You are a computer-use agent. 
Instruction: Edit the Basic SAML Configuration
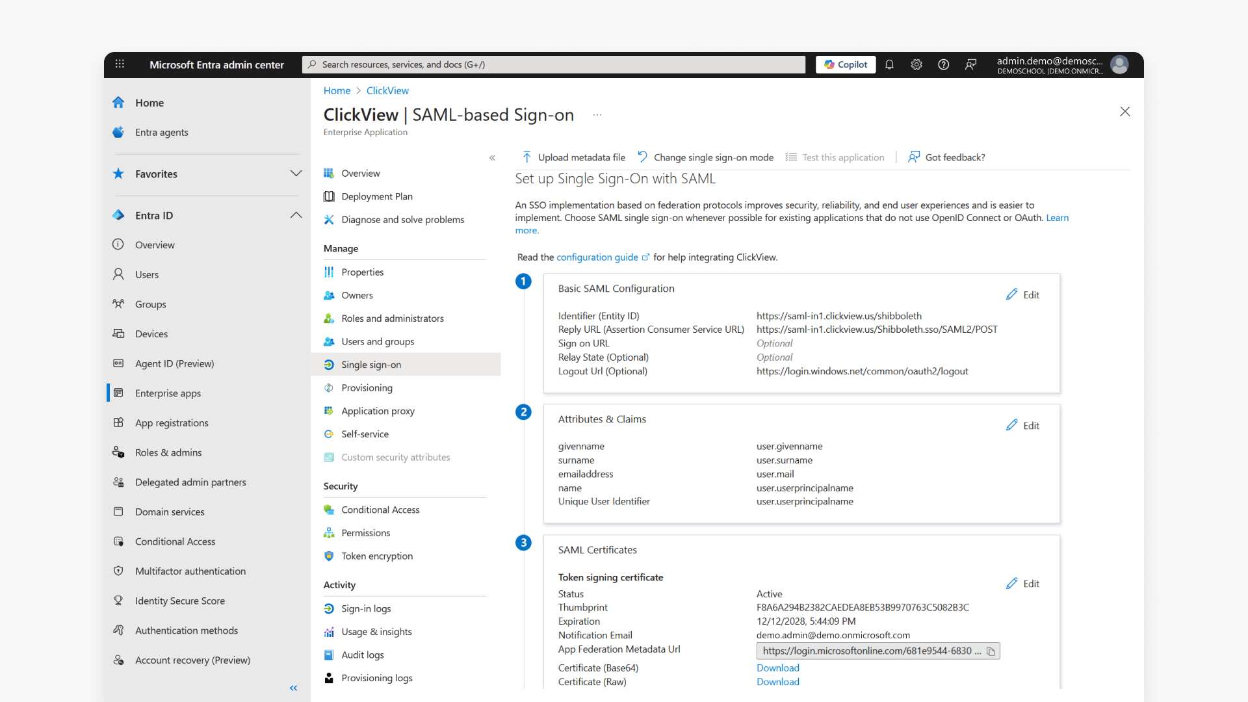1022,294
